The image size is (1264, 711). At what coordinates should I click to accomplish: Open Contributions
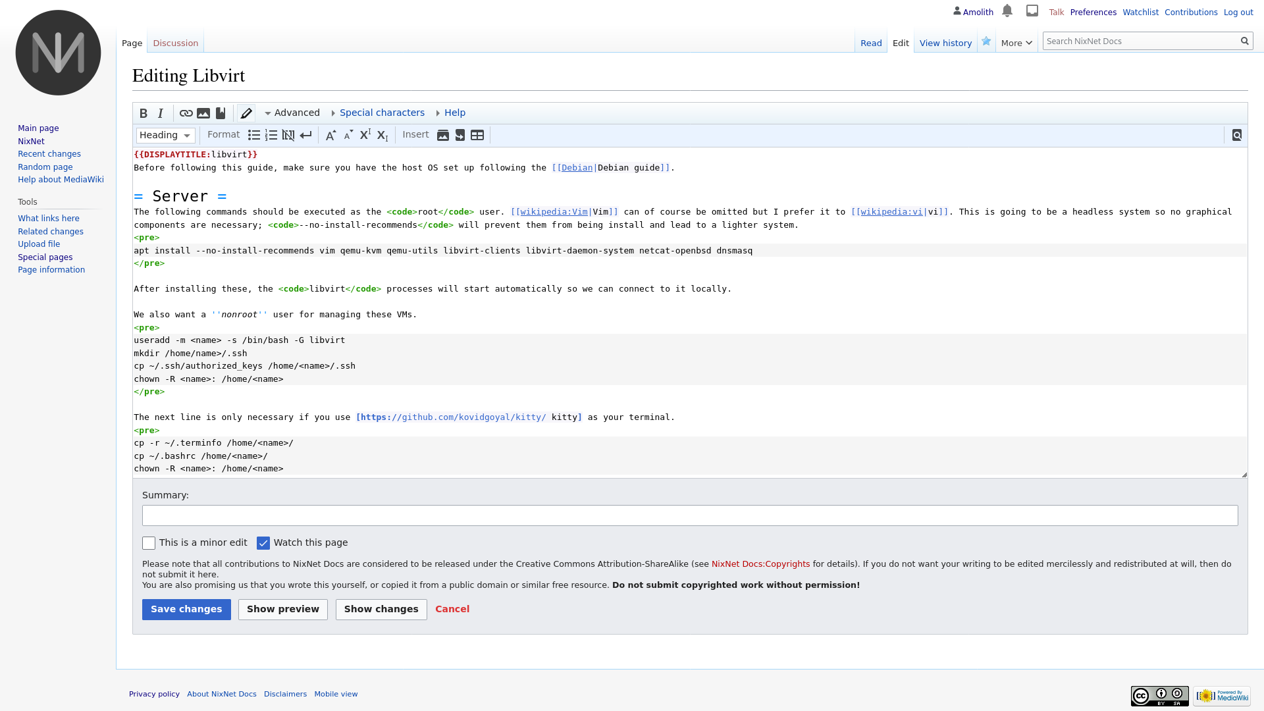coord(1191,13)
